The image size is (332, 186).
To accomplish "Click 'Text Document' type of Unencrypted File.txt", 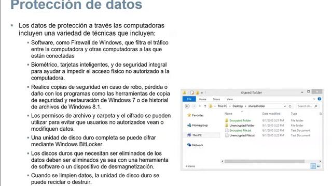I will tap(300, 135).
